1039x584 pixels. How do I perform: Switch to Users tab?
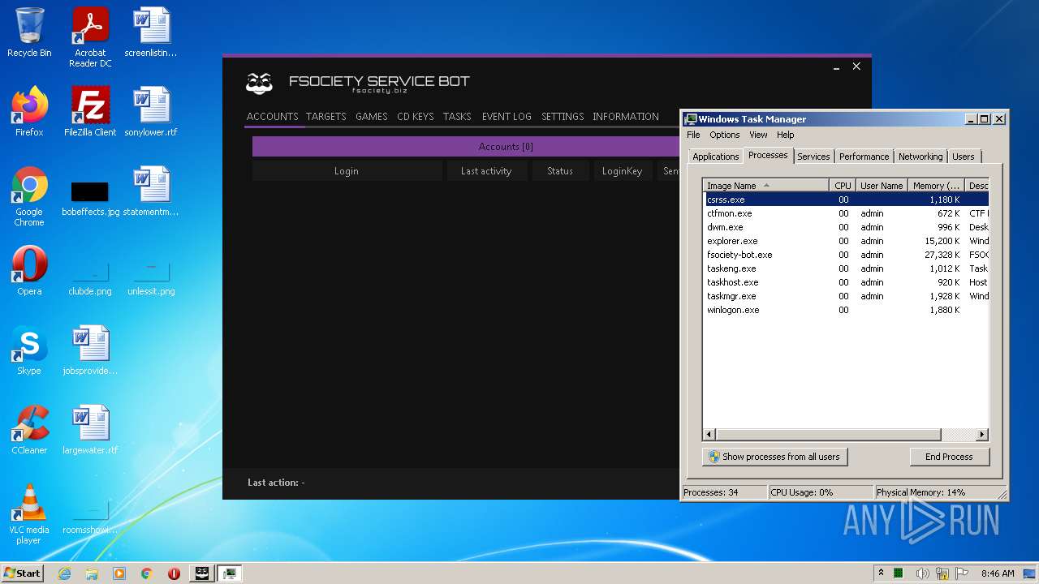tap(964, 157)
